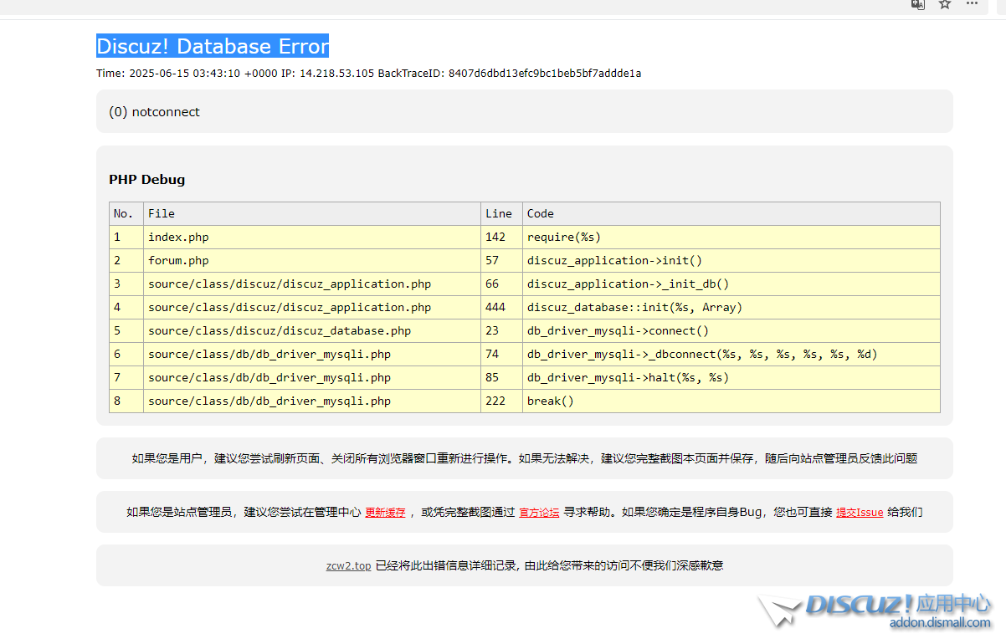Click the (0) notconnect error message
This screenshot has height=644, width=1006.
point(155,112)
